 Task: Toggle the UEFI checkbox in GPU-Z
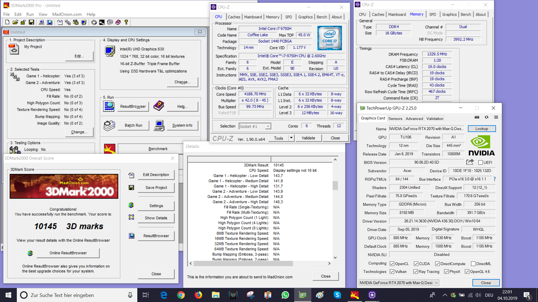click(x=480, y=162)
